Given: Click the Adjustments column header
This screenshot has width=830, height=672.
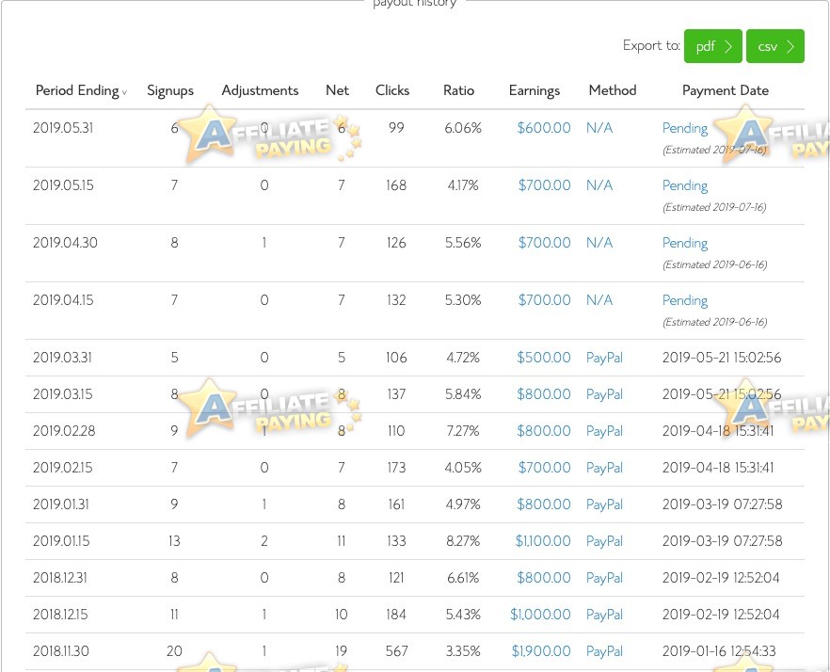Looking at the screenshot, I should 260,90.
